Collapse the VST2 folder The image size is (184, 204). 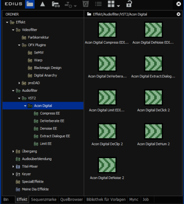[19, 98]
